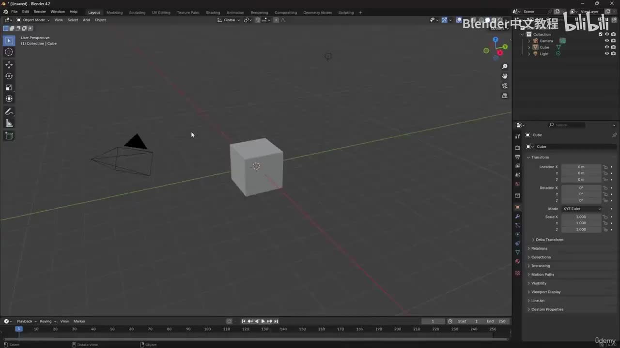The height and width of the screenshot is (348, 620).
Task: Jump to the timeline end frame
Action: click(x=276, y=321)
